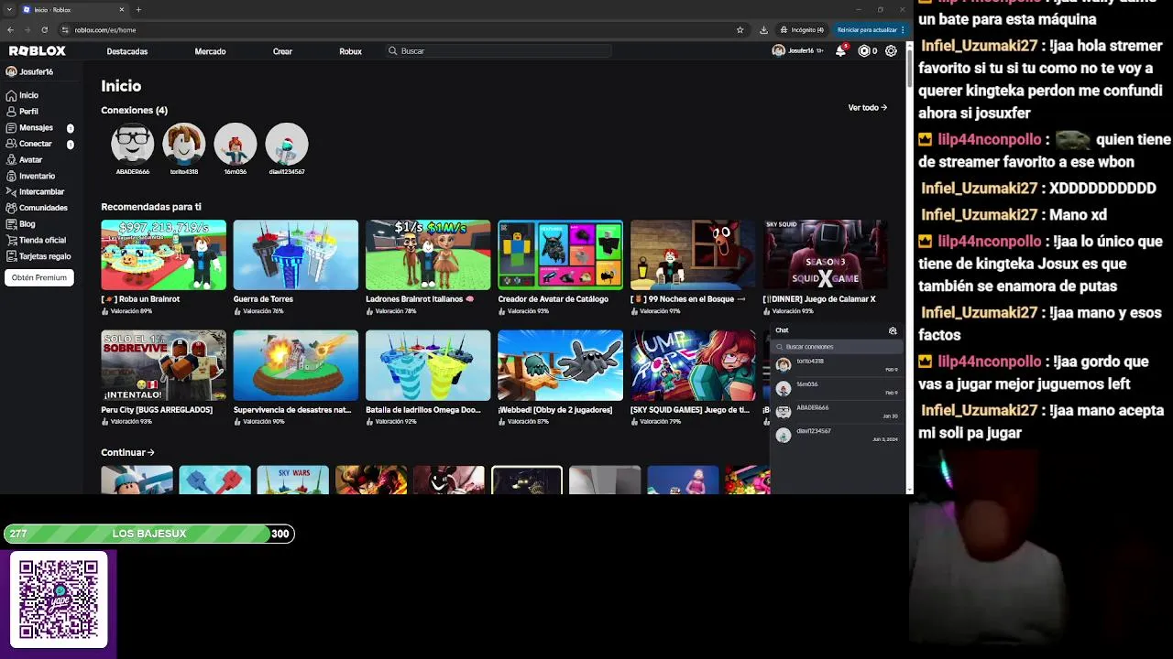This screenshot has width=1173, height=659.
Task: Open Creador de Avatar de Catálogo game
Action: 560,254
